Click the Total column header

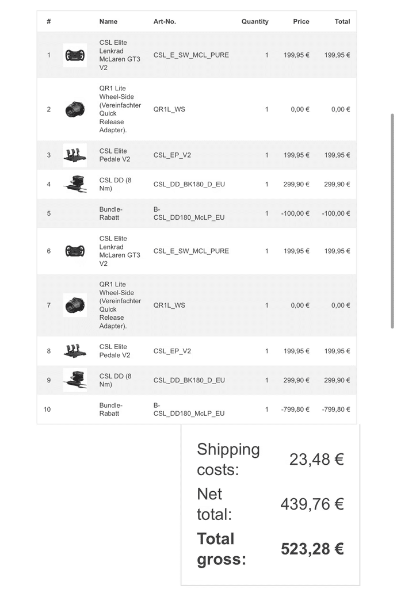point(342,21)
